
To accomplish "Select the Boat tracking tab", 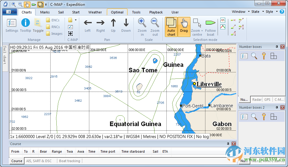I will 69,161.
